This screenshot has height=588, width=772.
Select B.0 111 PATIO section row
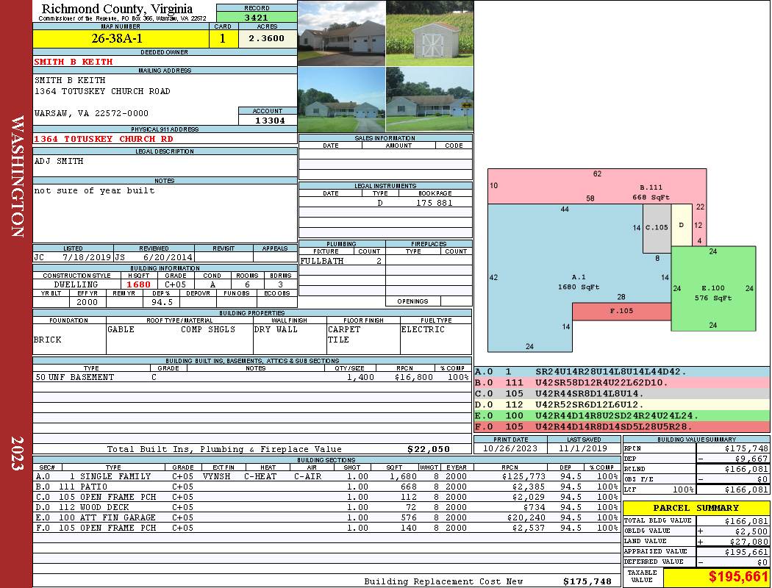click(326, 487)
